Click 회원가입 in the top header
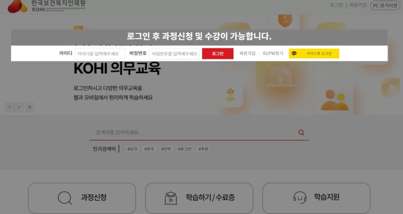Viewport: 403px width, 214px height. click(358, 5)
